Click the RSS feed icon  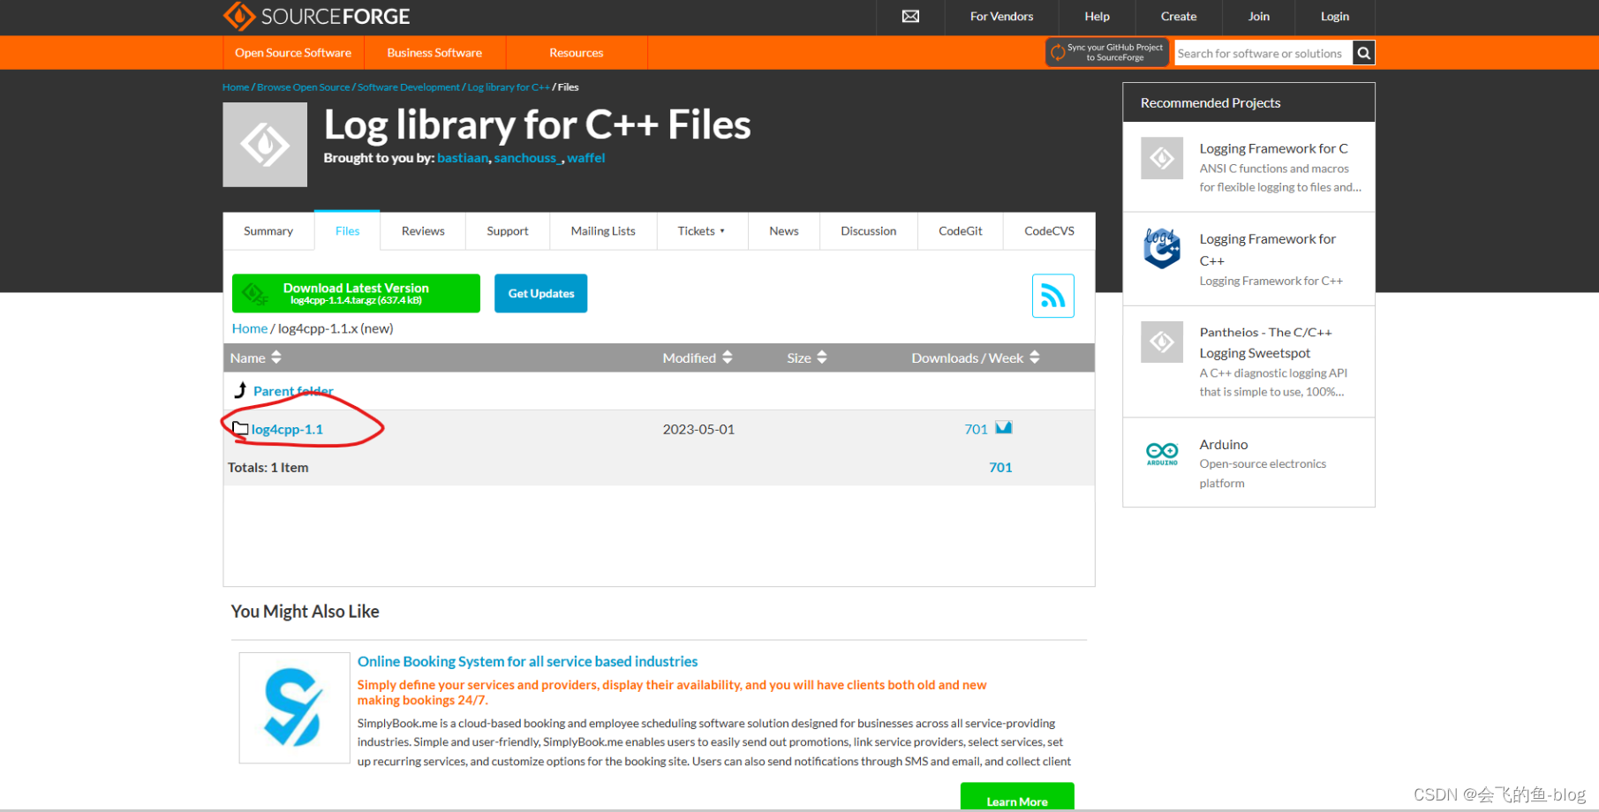[x=1053, y=296]
